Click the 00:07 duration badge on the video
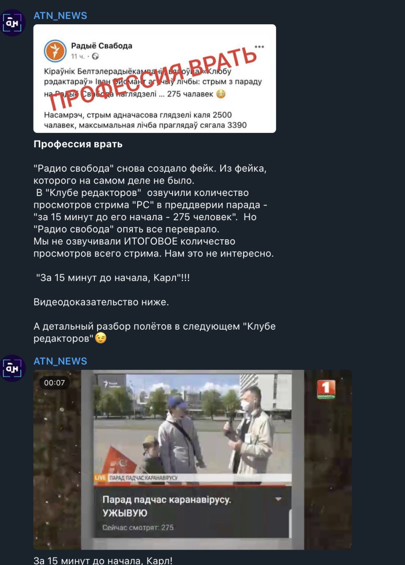405x565 pixels. 55,383
